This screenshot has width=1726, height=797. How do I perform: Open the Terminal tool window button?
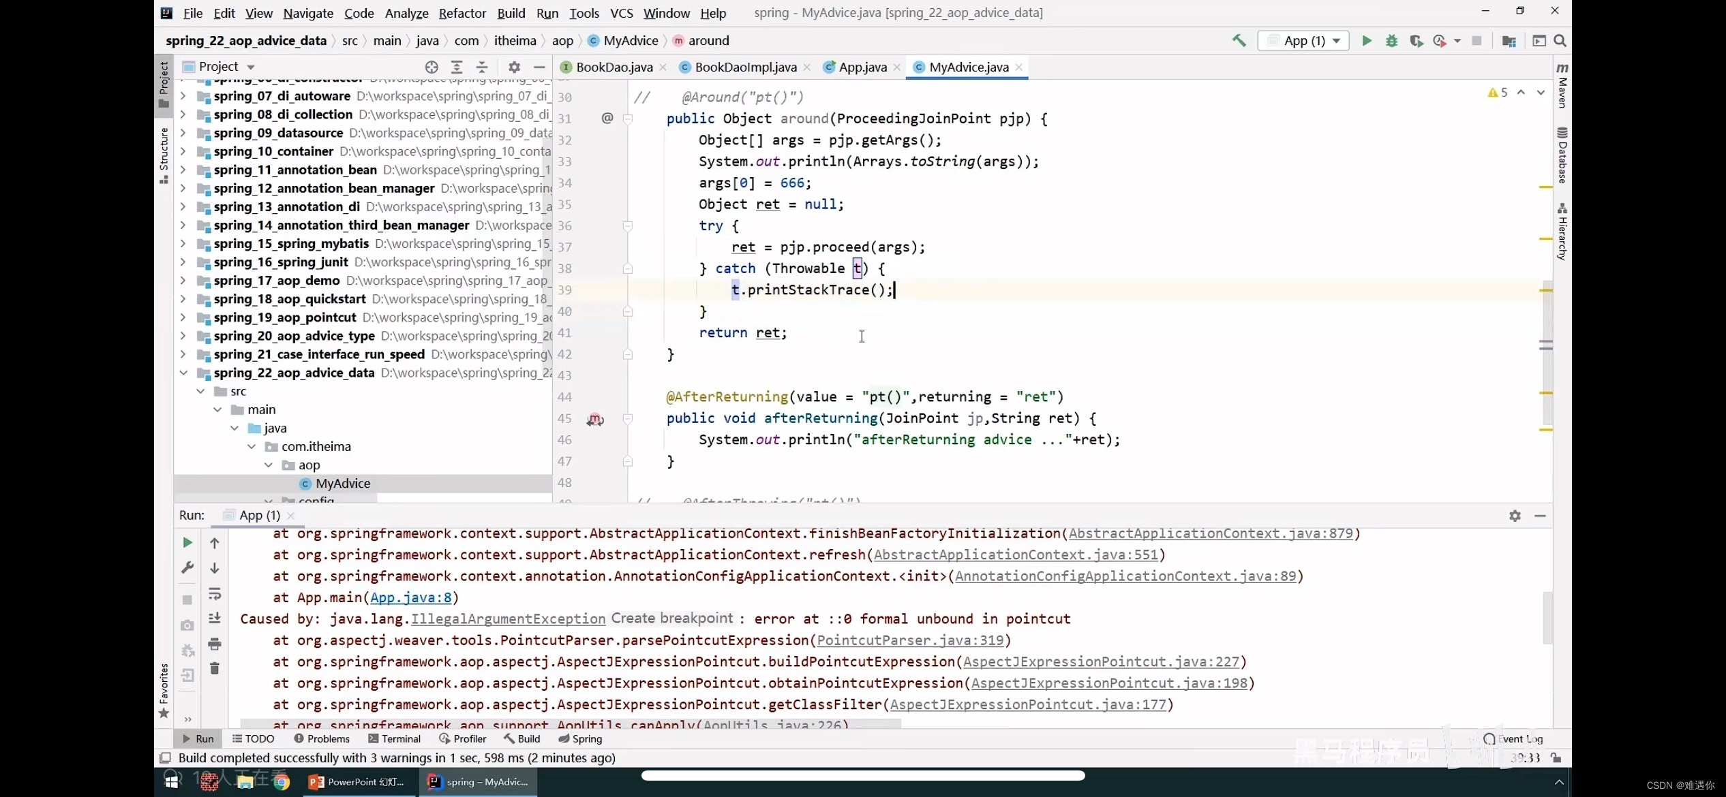pyautogui.click(x=394, y=738)
